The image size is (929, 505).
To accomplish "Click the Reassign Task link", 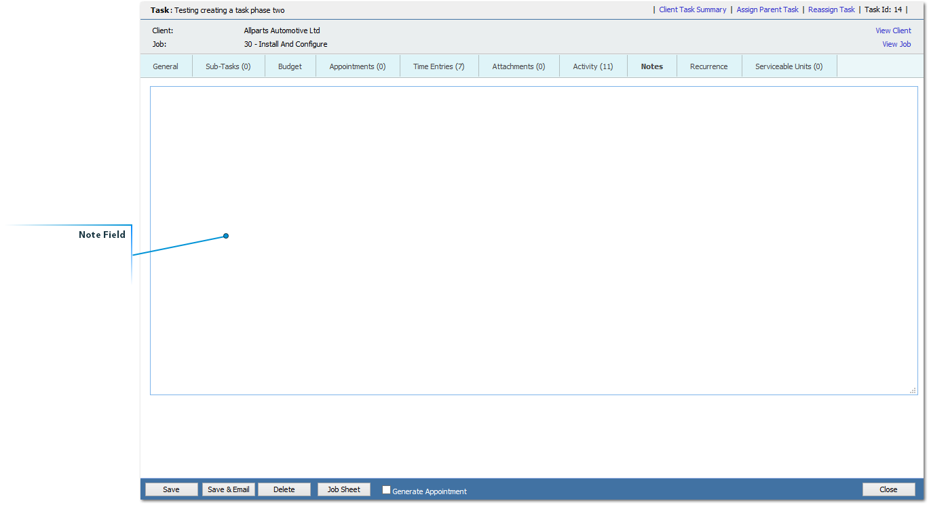I will (831, 9).
